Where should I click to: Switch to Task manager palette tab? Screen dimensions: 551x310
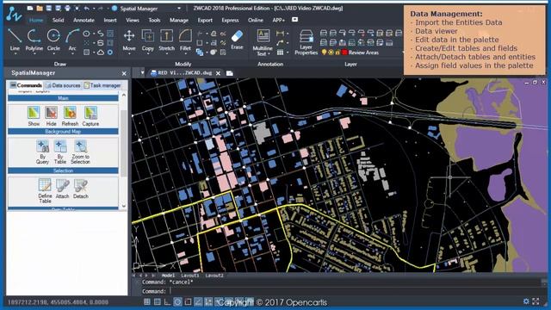pos(102,85)
